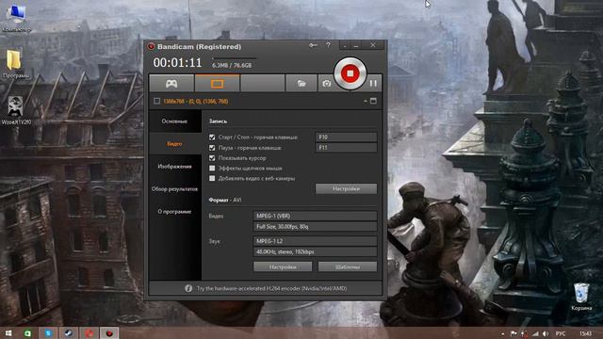The width and height of the screenshot is (603, 339).
Task: Click the 1366x768 capture resolution text
Action: (195, 102)
